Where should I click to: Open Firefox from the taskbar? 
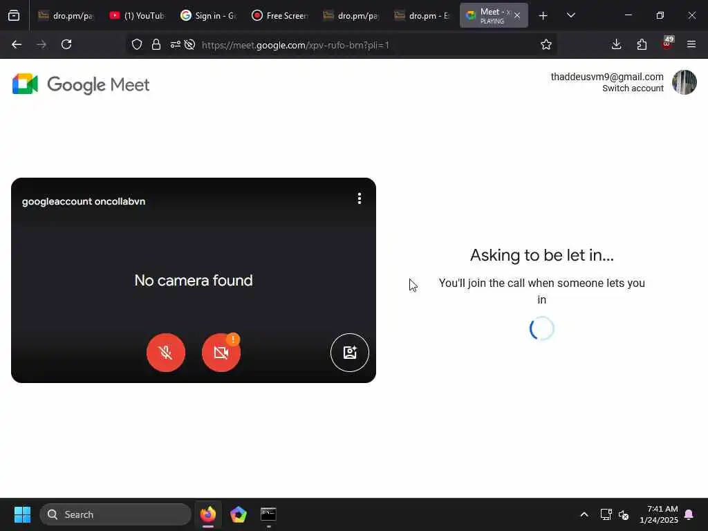tap(208, 514)
